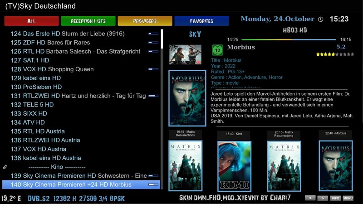The width and height of the screenshot is (363, 204).
Task: Open the 20:15 Matrix Resurrections poster
Action: [x=284, y=166]
